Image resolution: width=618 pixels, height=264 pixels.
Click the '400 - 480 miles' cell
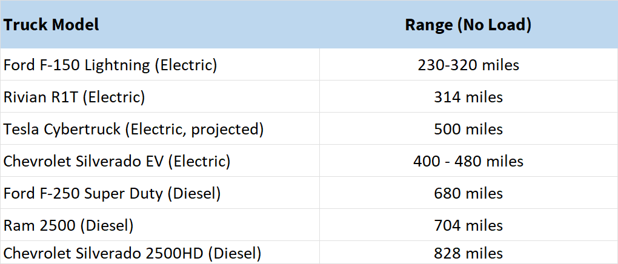click(x=468, y=161)
